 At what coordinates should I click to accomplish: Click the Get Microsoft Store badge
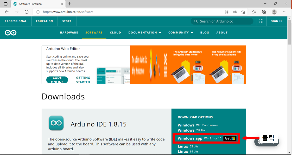click(230, 138)
